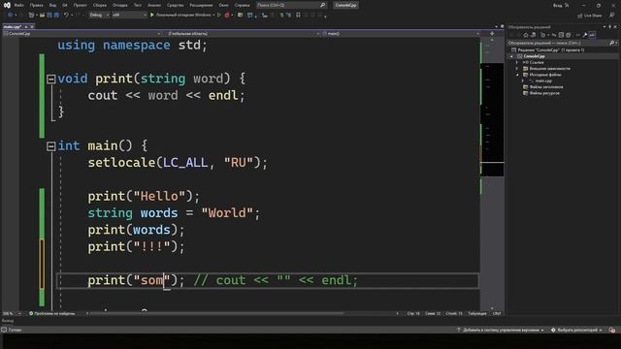This screenshot has width=621, height=349.
Task: Click Solution Explorer Collapse All icon
Action: click(x=561, y=35)
